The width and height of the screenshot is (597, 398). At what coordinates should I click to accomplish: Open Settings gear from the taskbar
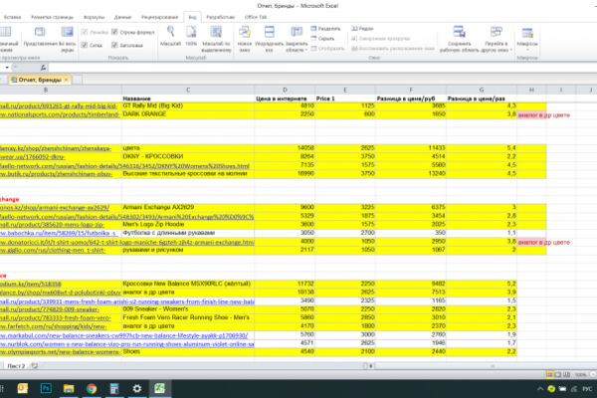click(136, 388)
